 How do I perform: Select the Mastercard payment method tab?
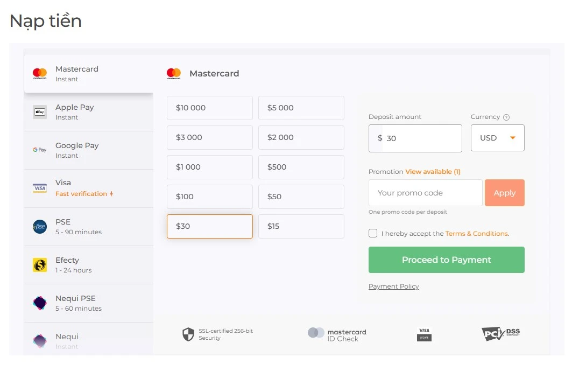coord(89,74)
